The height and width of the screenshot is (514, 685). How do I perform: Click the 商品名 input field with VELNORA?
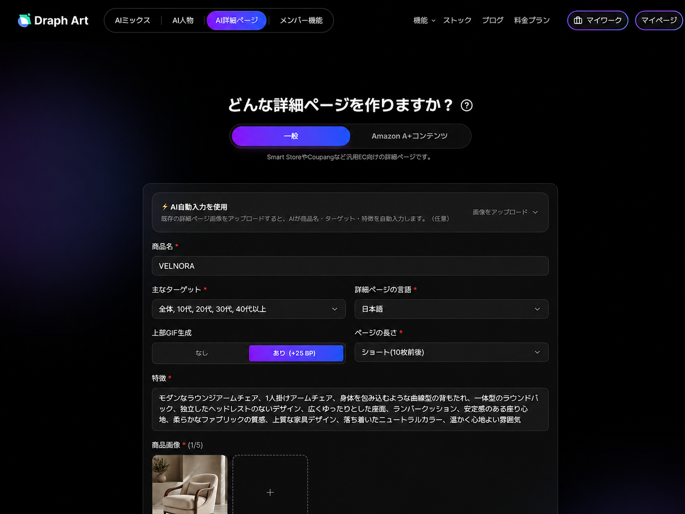tap(350, 266)
